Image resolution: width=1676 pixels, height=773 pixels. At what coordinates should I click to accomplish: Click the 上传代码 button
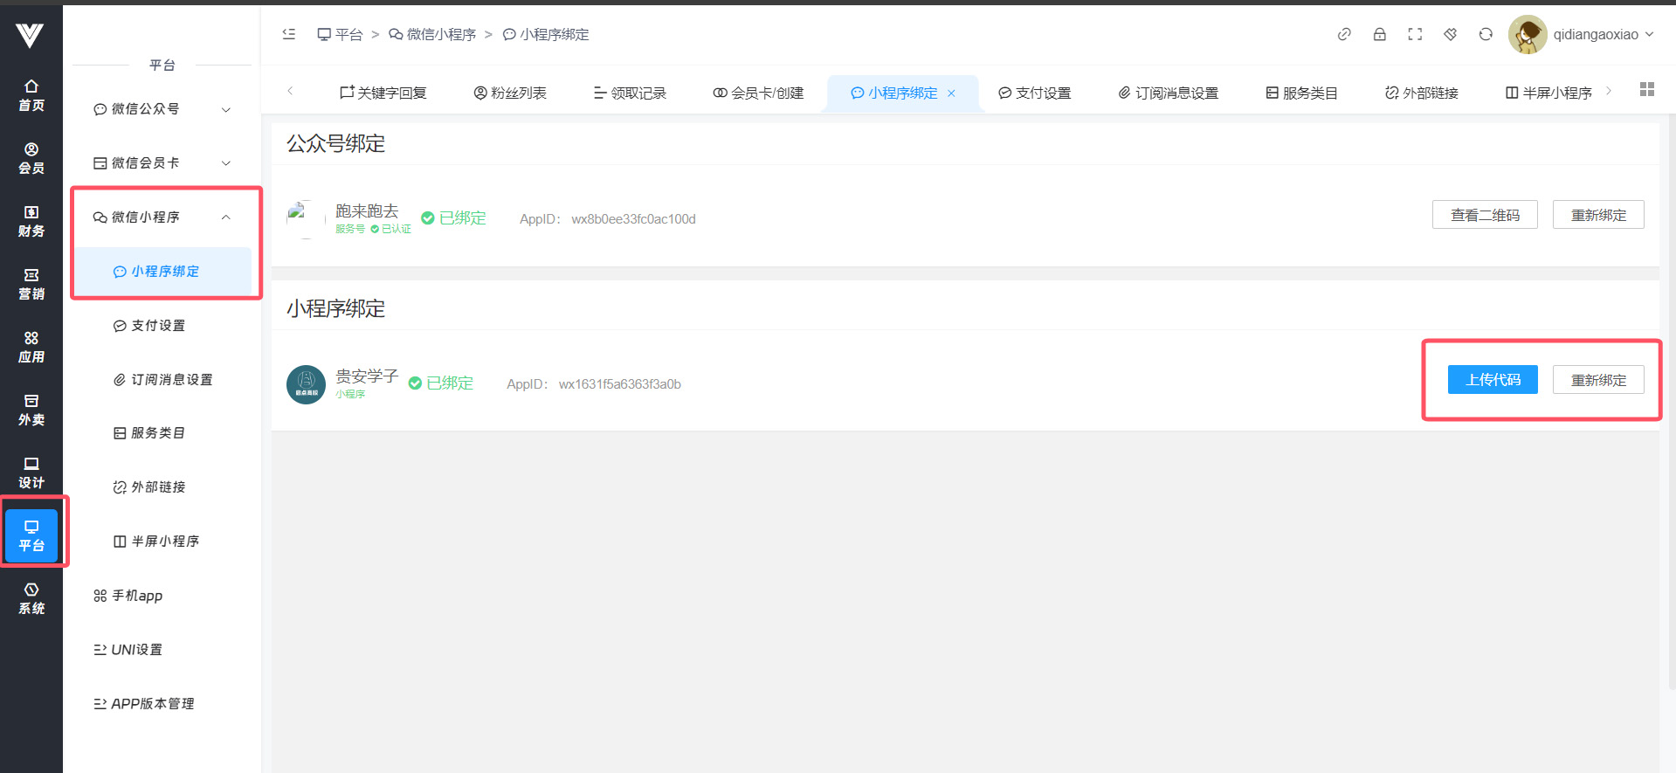(x=1492, y=380)
